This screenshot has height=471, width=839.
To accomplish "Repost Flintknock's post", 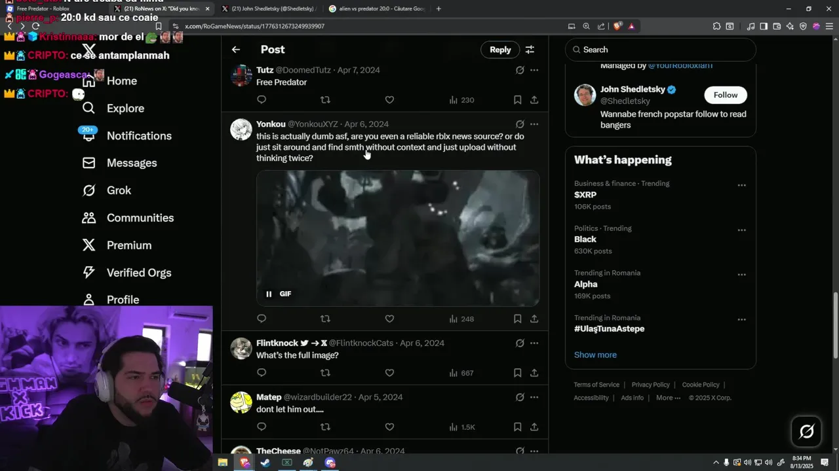I will pyautogui.click(x=325, y=373).
